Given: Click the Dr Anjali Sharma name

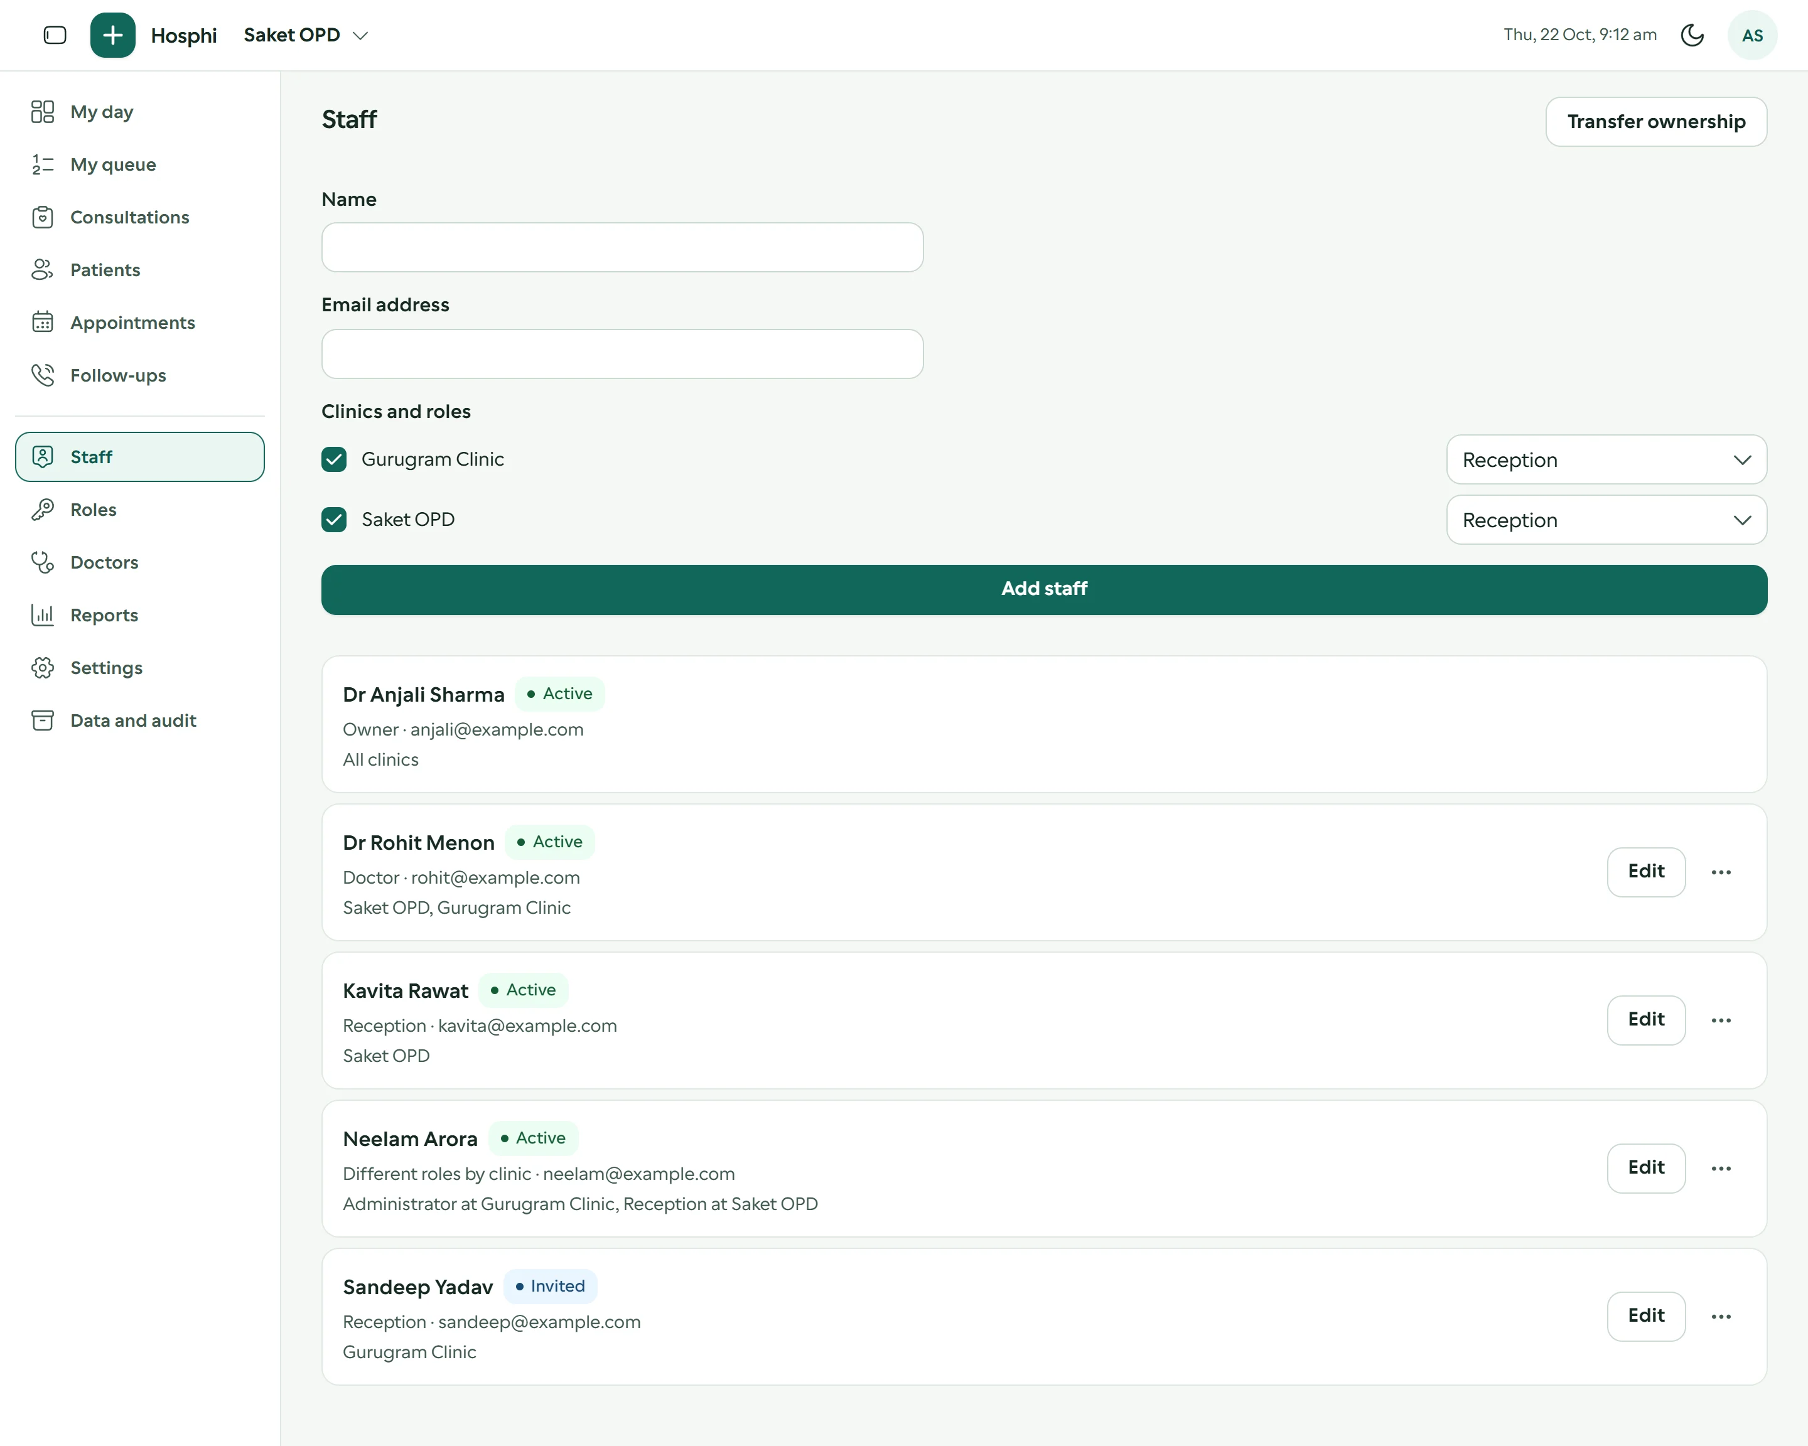Looking at the screenshot, I should coord(424,695).
